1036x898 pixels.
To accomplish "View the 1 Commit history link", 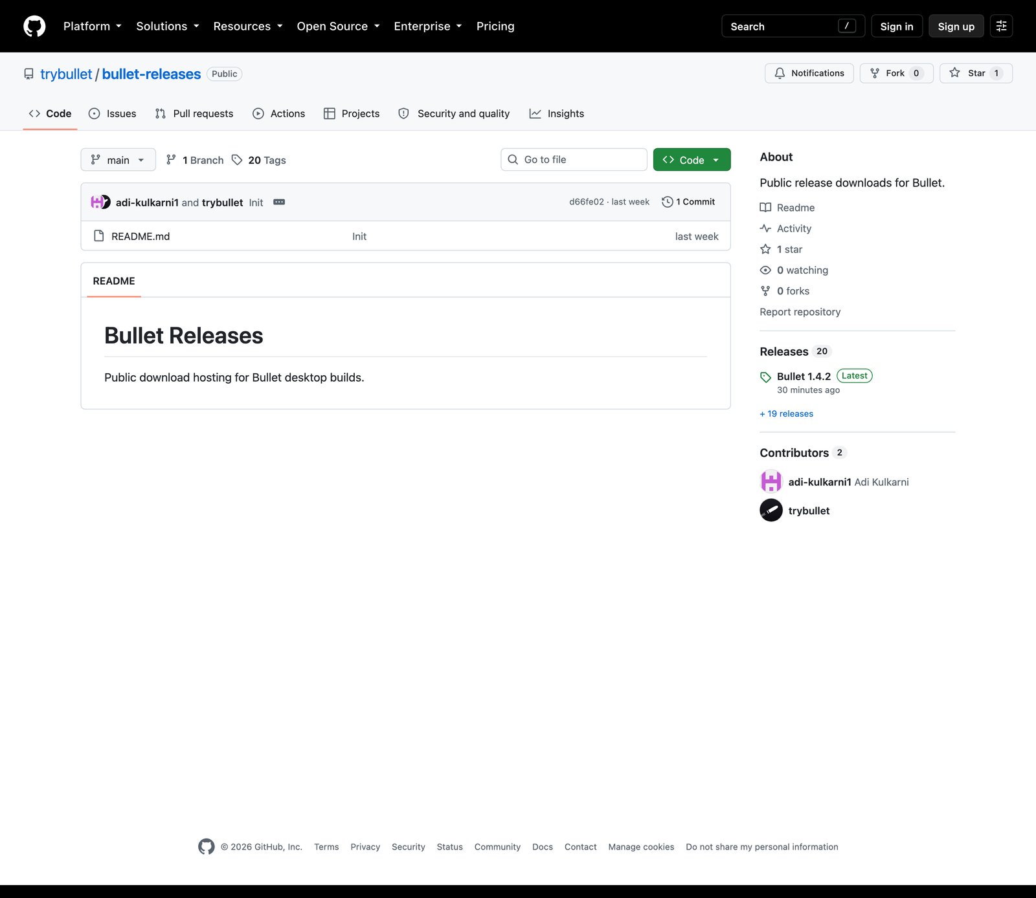I will point(688,202).
